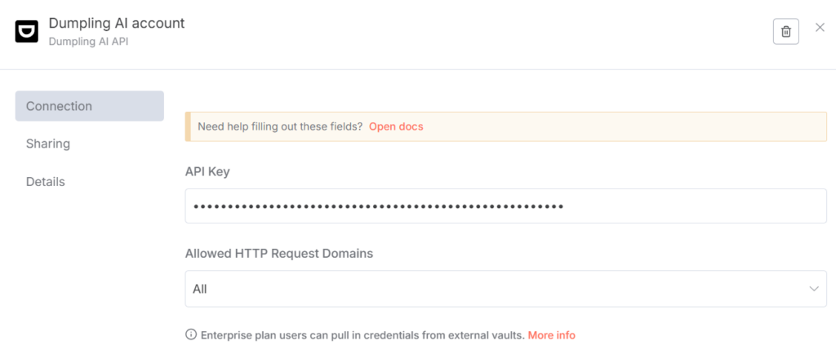The image size is (836, 363).
Task: Click the Dumpling AI logo icon
Action: pyautogui.click(x=27, y=31)
